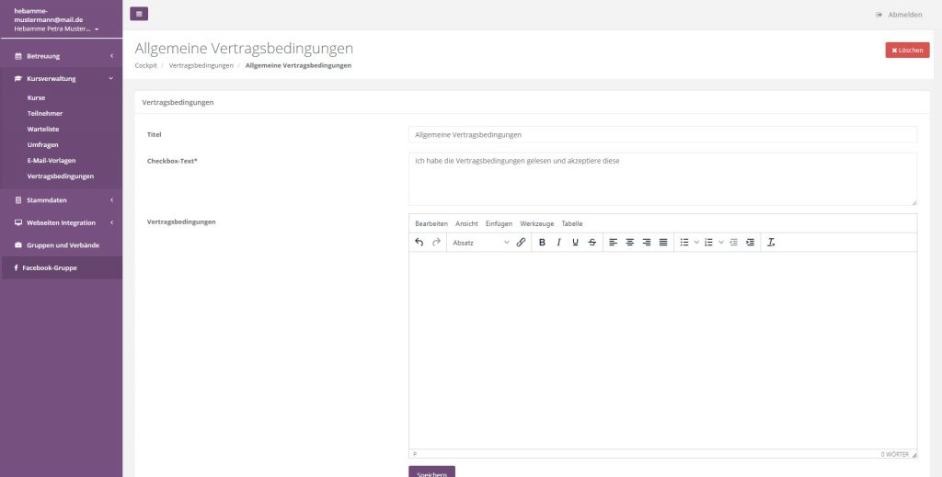The width and height of the screenshot is (942, 477).
Task: Center-align the editor text
Action: (630, 243)
